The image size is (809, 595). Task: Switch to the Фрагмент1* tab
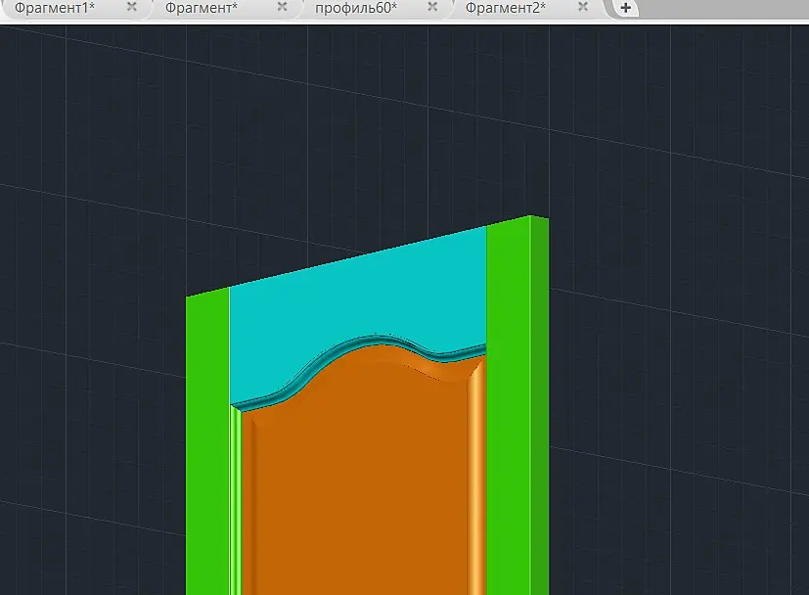(x=54, y=8)
